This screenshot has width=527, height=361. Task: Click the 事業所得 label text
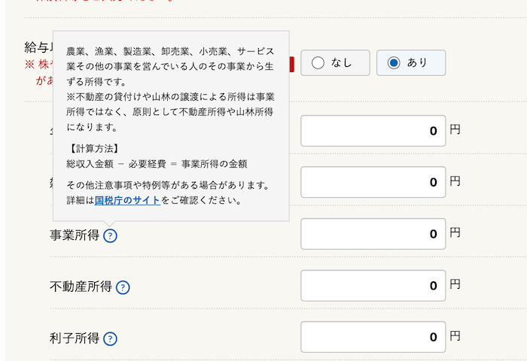(75, 235)
